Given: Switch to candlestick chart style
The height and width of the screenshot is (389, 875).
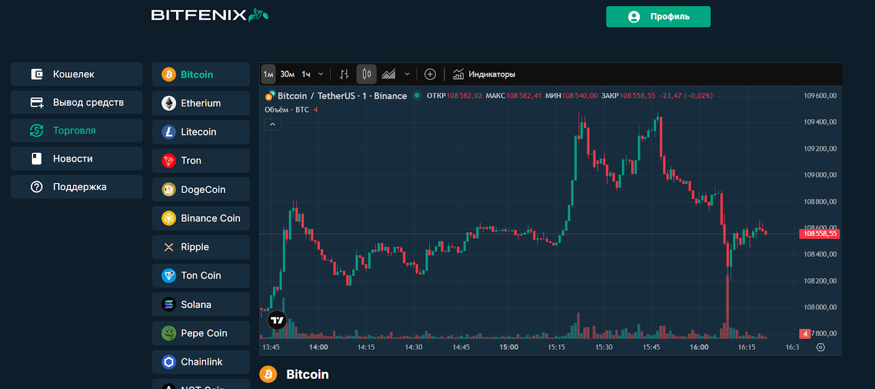Looking at the screenshot, I should (367, 74).
